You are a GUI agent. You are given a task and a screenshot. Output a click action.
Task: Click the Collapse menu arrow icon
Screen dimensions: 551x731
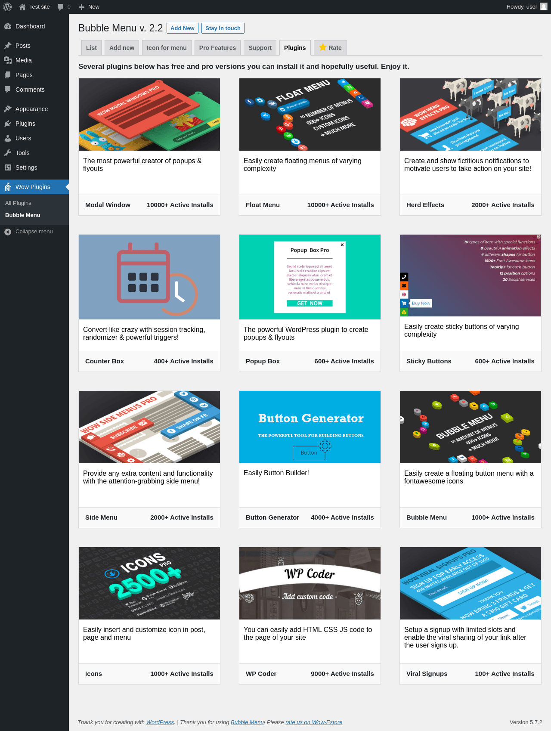tap(8, 232)
